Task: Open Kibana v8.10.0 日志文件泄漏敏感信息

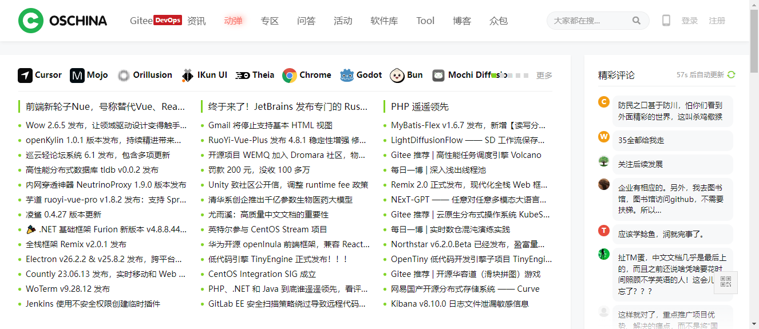Action: 460,304
